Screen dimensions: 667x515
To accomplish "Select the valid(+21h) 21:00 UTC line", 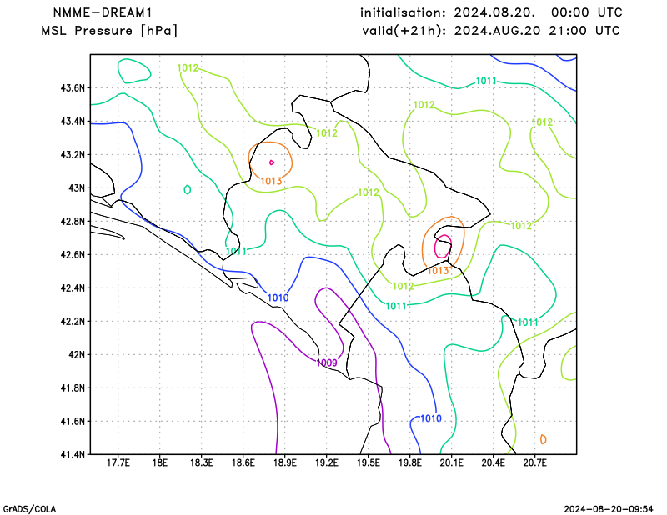I will 491,31.
